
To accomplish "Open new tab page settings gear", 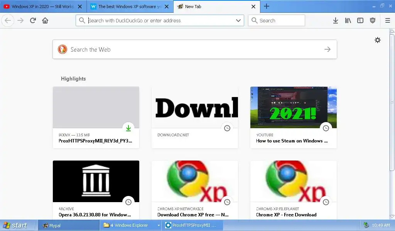I will (377, 40).
